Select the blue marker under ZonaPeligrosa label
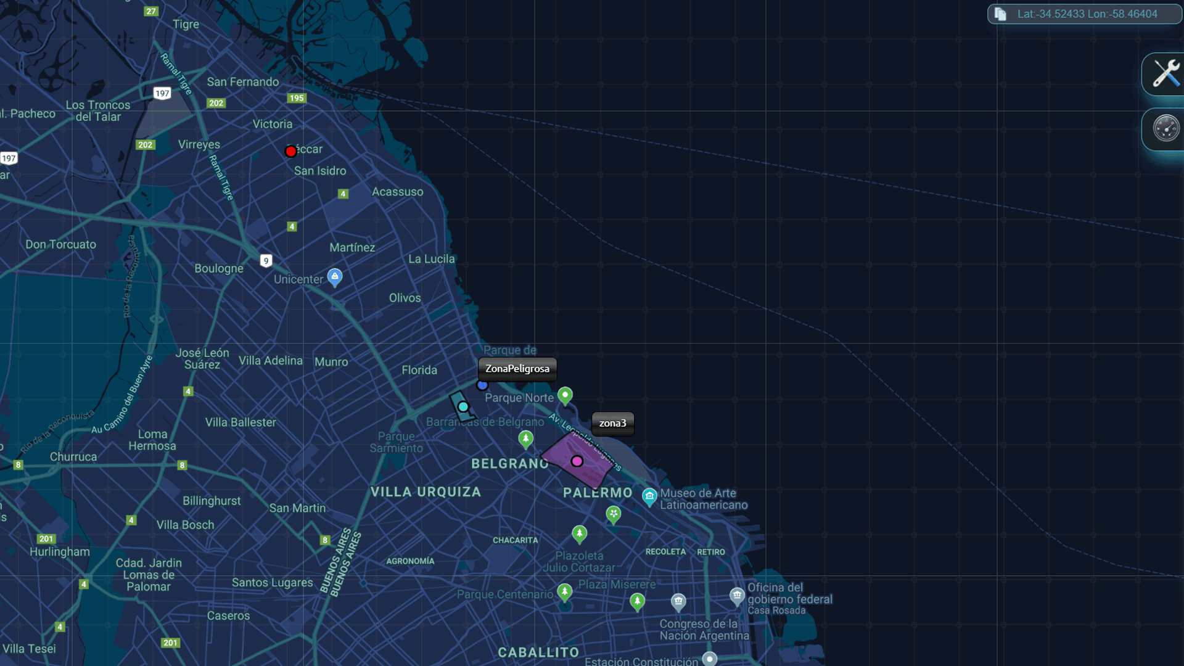This screenshot has height=666, width=1184. 482,385
